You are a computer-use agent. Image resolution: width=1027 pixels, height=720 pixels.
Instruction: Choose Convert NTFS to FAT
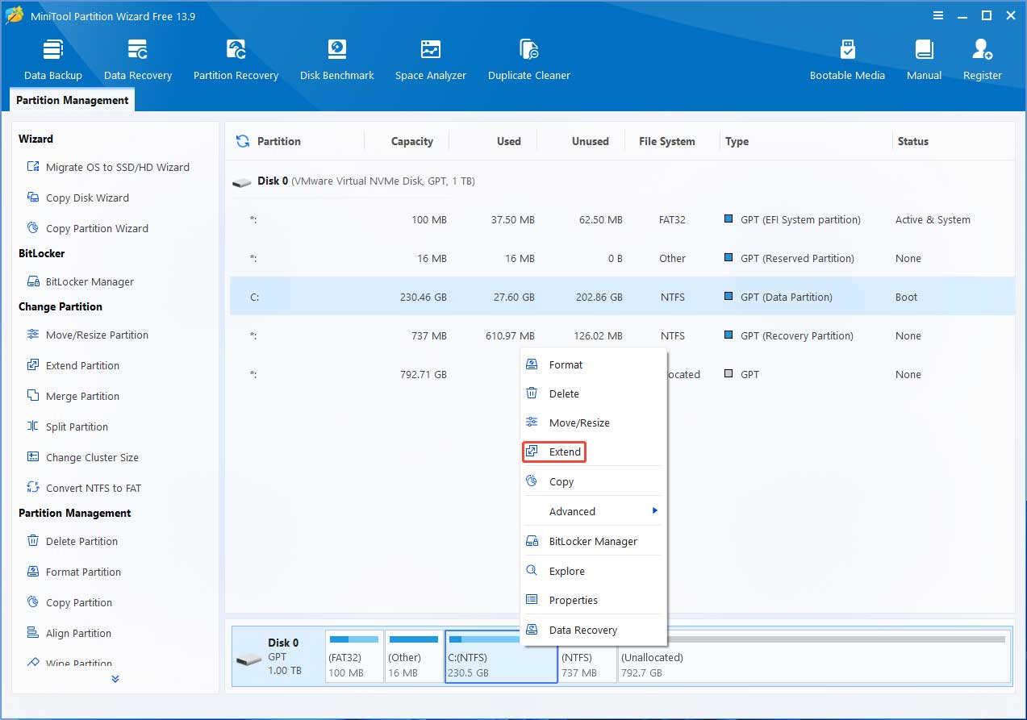84,488
